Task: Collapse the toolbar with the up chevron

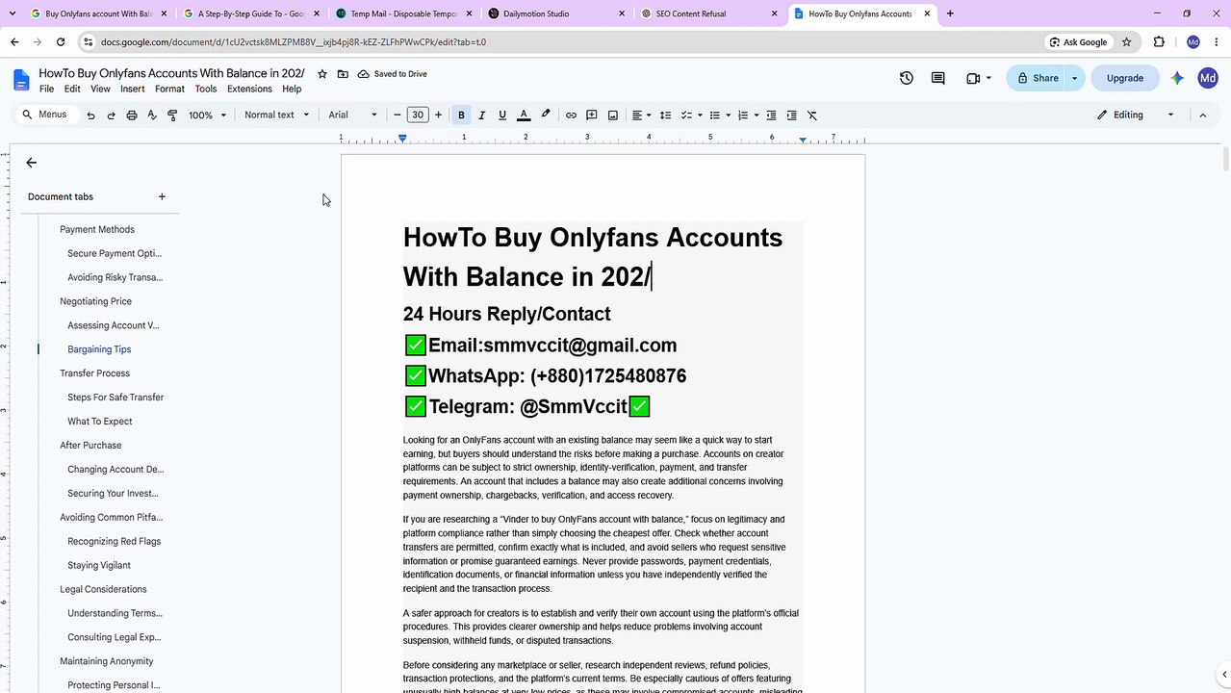Action: pos(1202,115)
